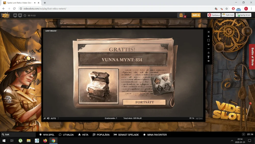Open Windows Task View
The image size is (255, 144).
(12, 141)
